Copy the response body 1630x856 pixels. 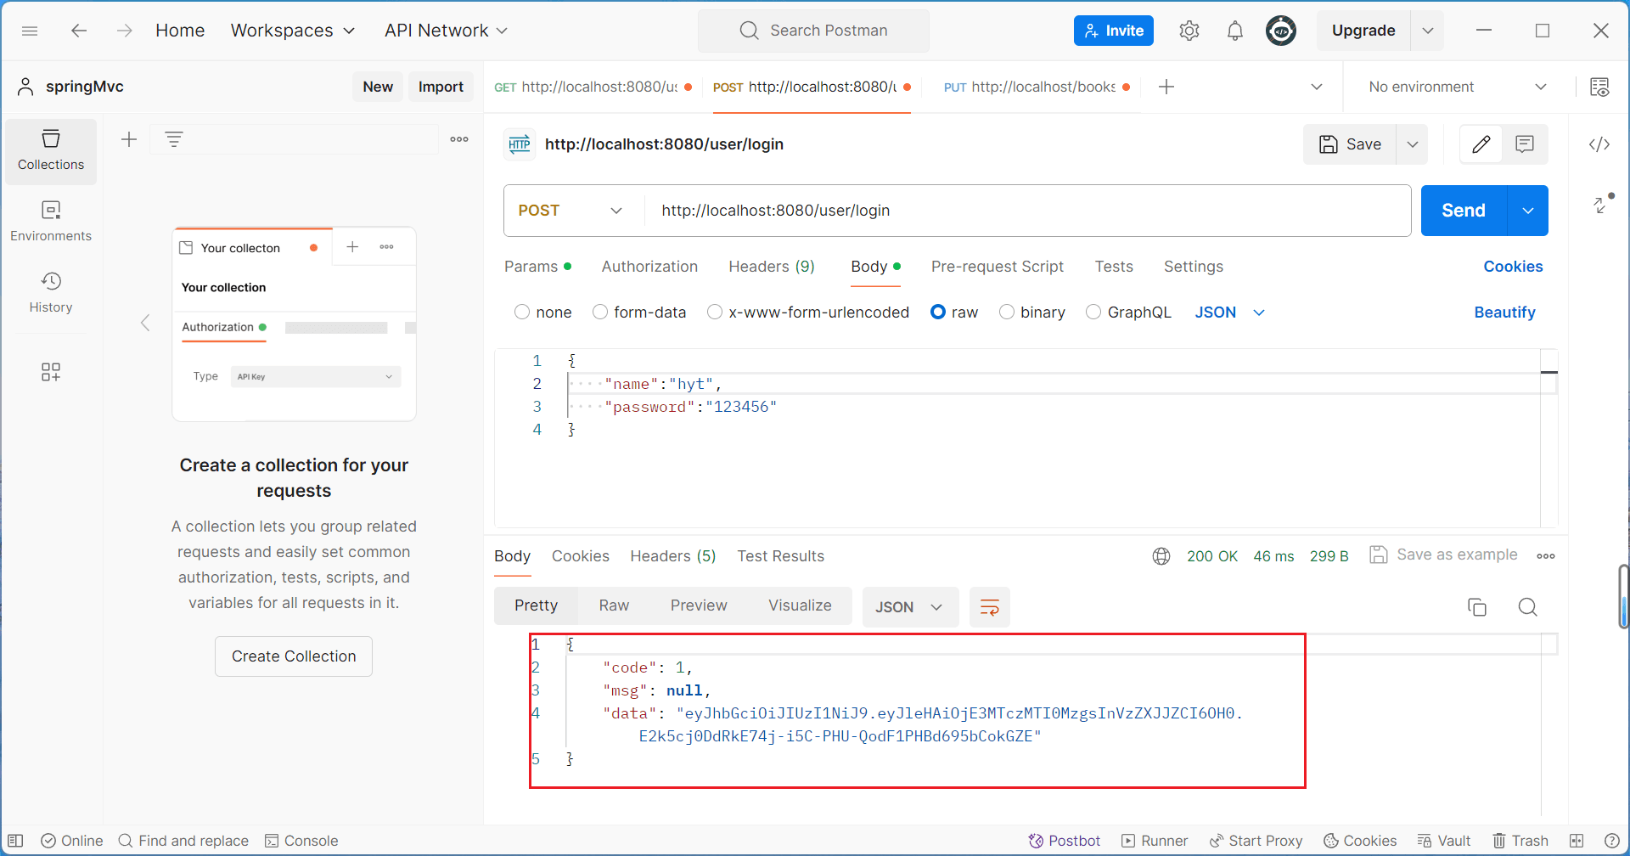pyautogui.click(x=1477, y=607)
